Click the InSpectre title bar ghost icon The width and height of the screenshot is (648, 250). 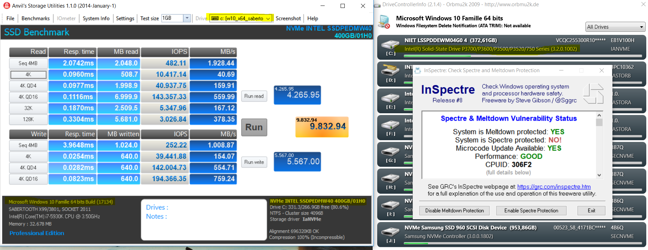(x=418, y=70)
